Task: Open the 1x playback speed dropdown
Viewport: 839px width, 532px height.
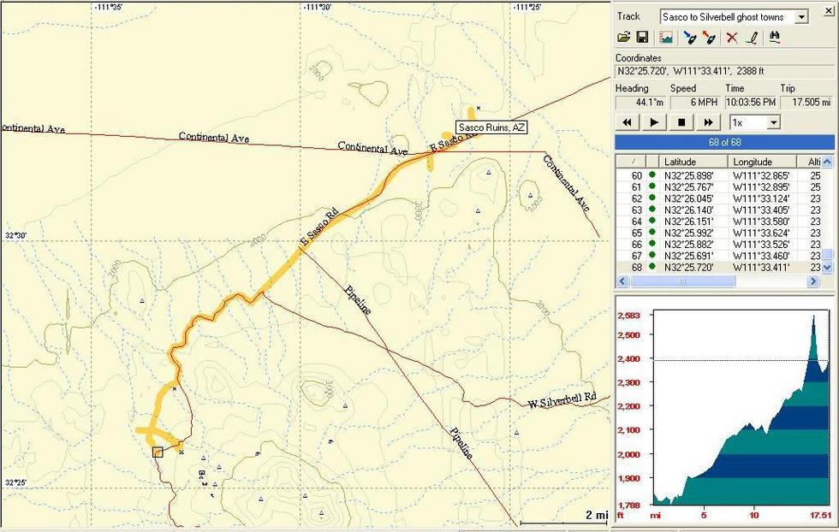Action: point(773,123)
